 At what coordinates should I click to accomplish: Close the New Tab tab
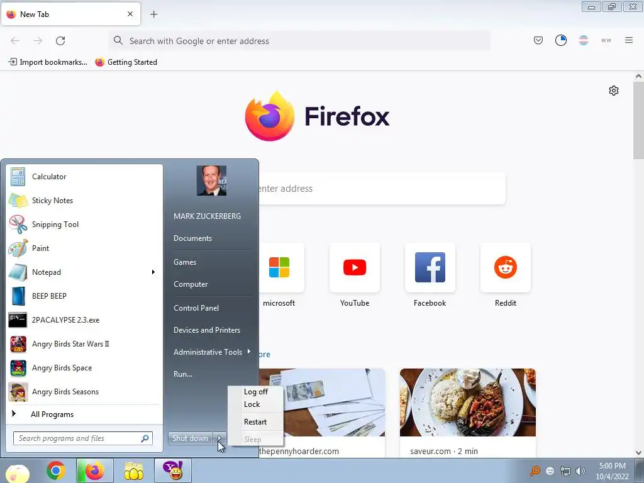point(130,14)
